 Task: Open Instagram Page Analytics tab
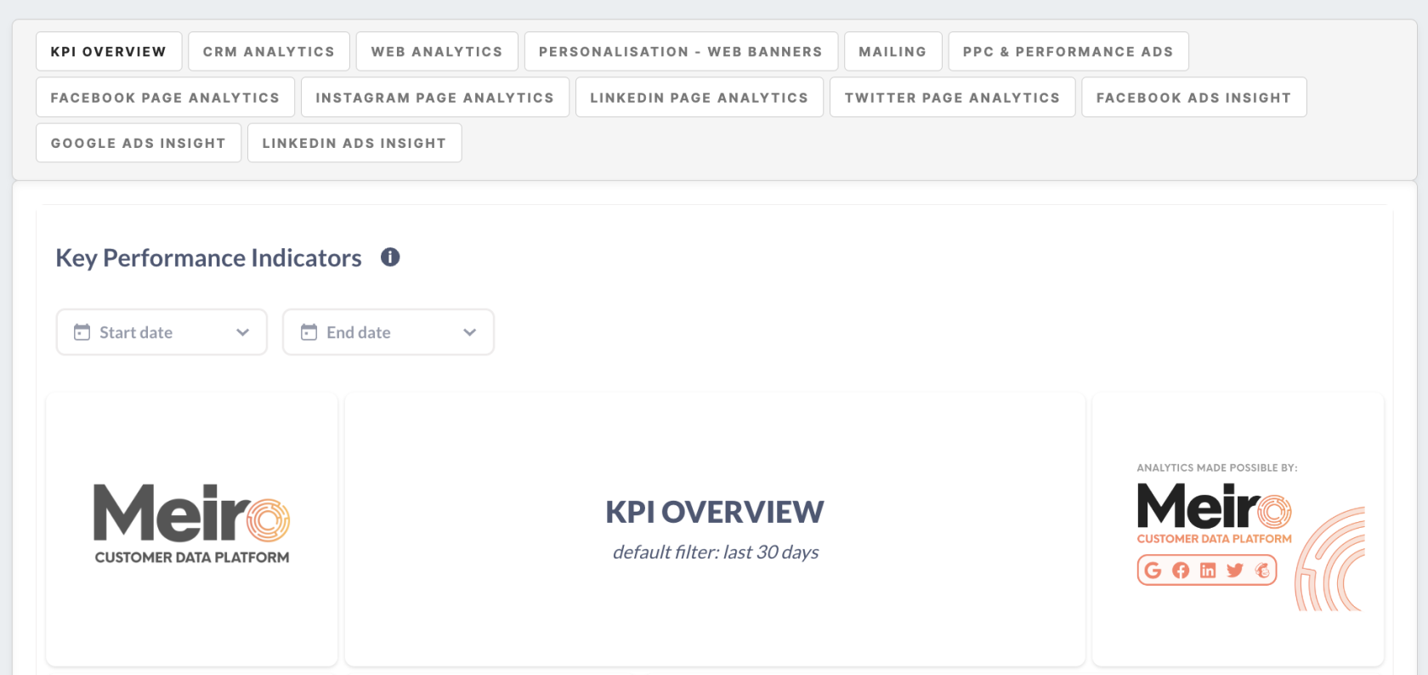click(434, 98)
